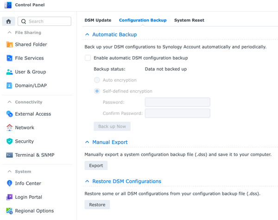Click the Export button
The width and height of the screenshot is (278, 220).
[x=96, y=165]
